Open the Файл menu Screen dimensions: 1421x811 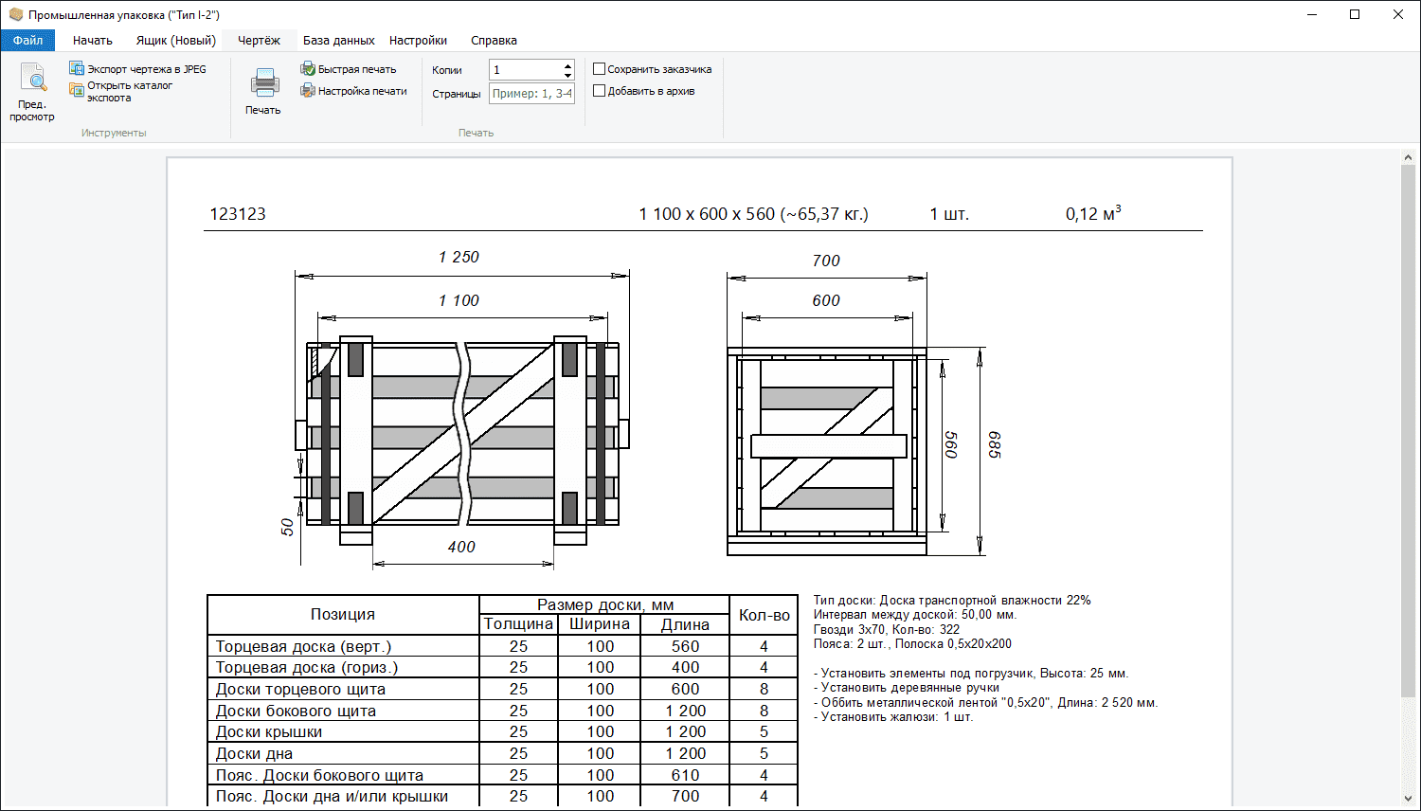coord(28,40)
